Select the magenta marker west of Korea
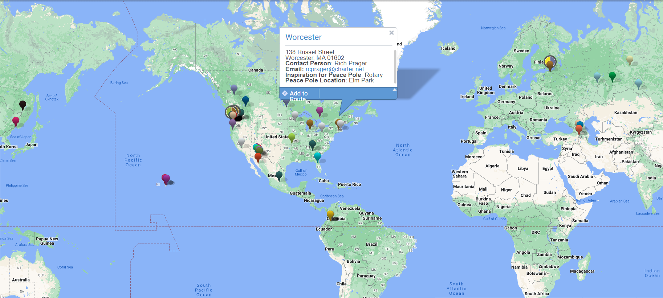This screenshot has height=298, width=663. tap(16, 121)
